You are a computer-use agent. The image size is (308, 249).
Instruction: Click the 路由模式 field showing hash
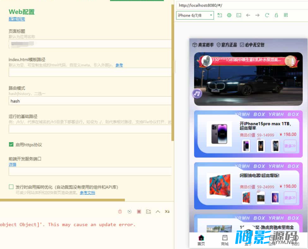pyautogui.click(x=90, y=101)
